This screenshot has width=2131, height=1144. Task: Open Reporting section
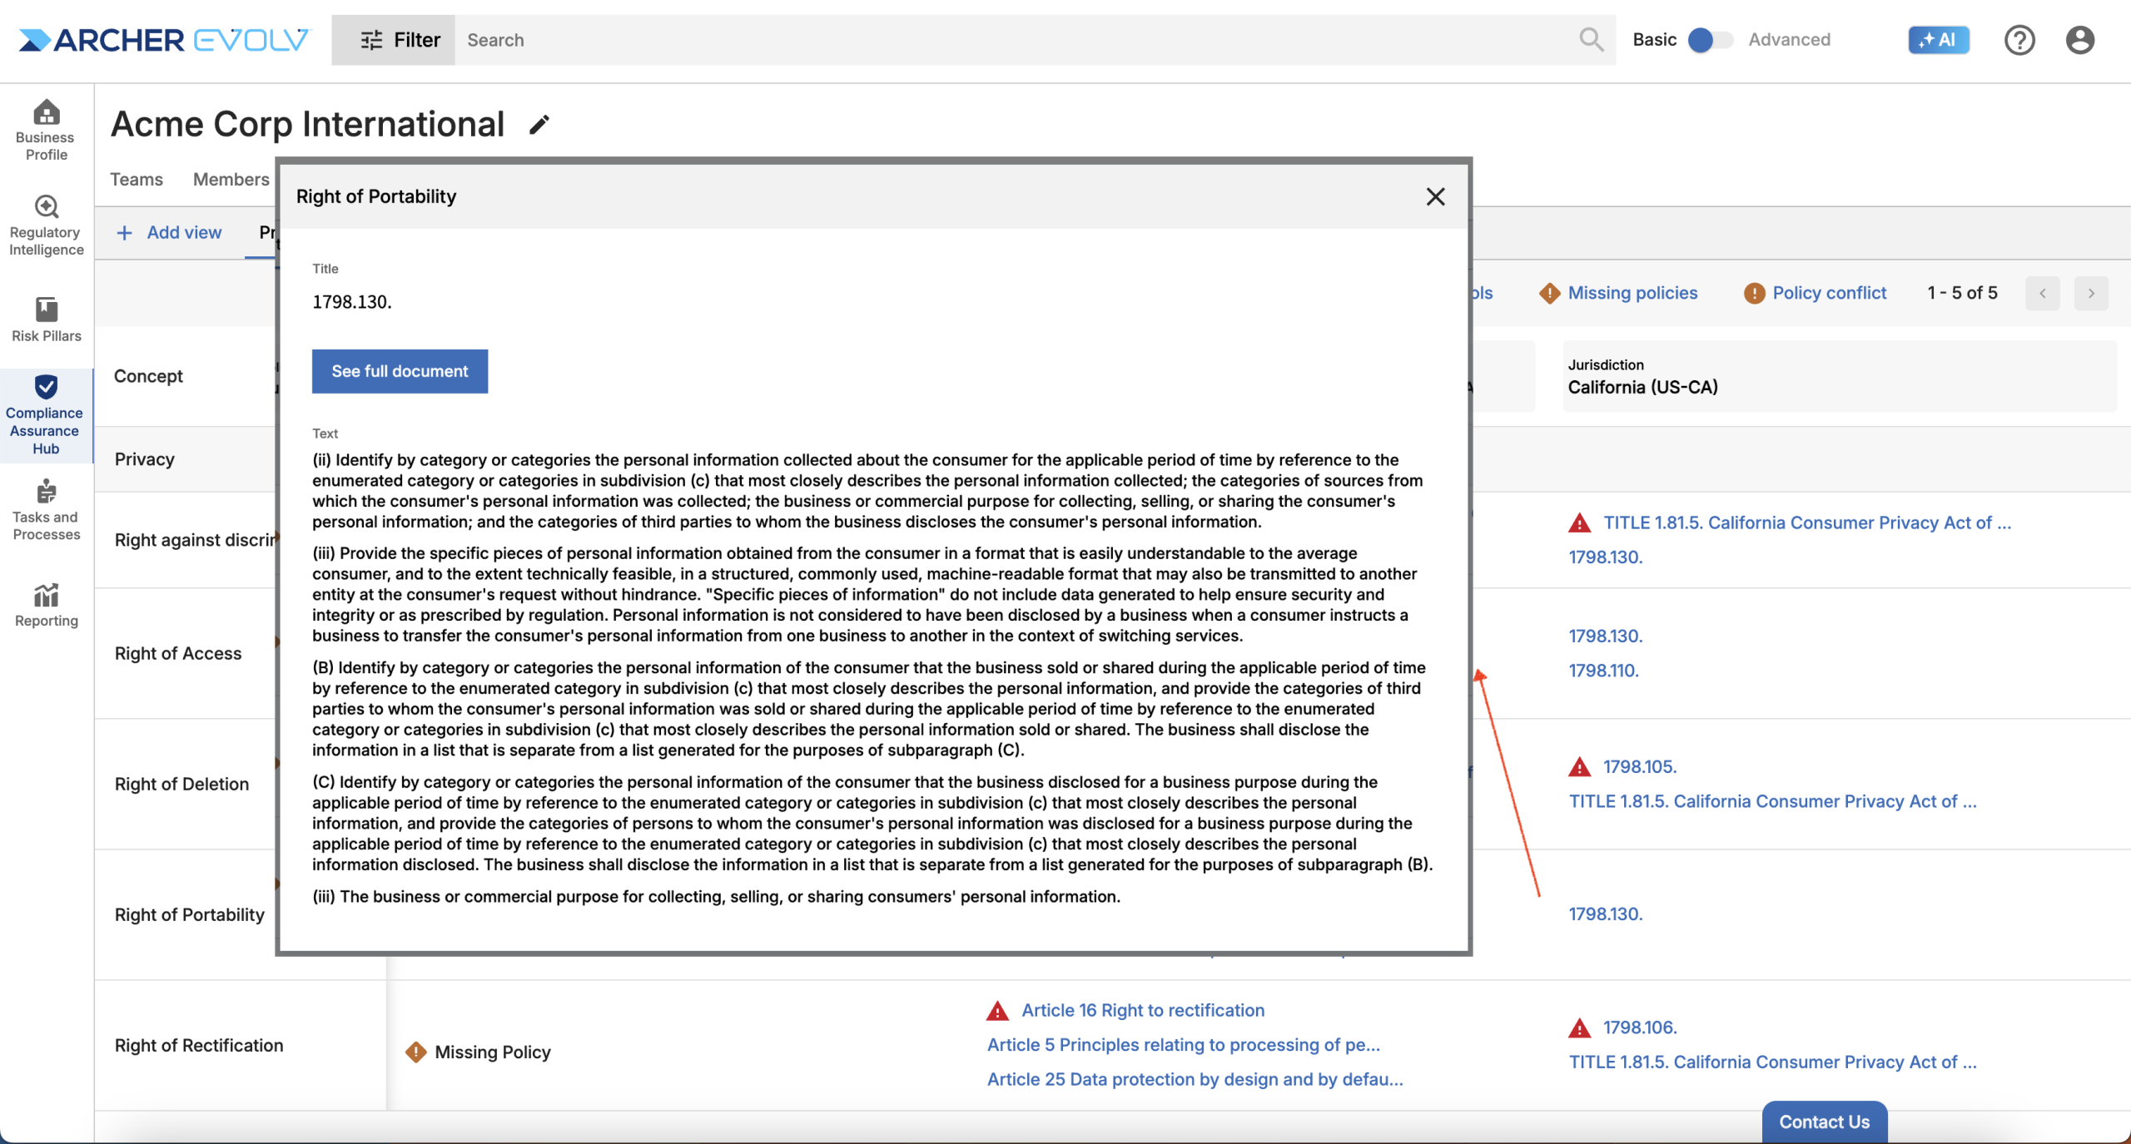(x=46, y=605)
